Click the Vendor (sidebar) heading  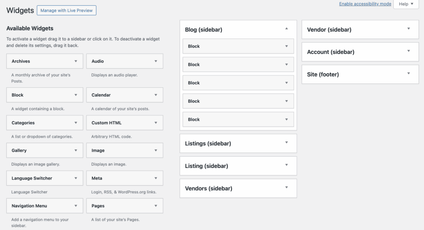click(329, 30)
